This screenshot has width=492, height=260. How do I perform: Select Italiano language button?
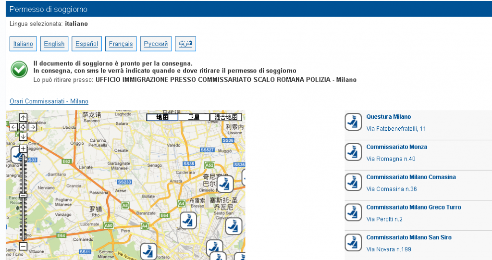coord(23,44)
